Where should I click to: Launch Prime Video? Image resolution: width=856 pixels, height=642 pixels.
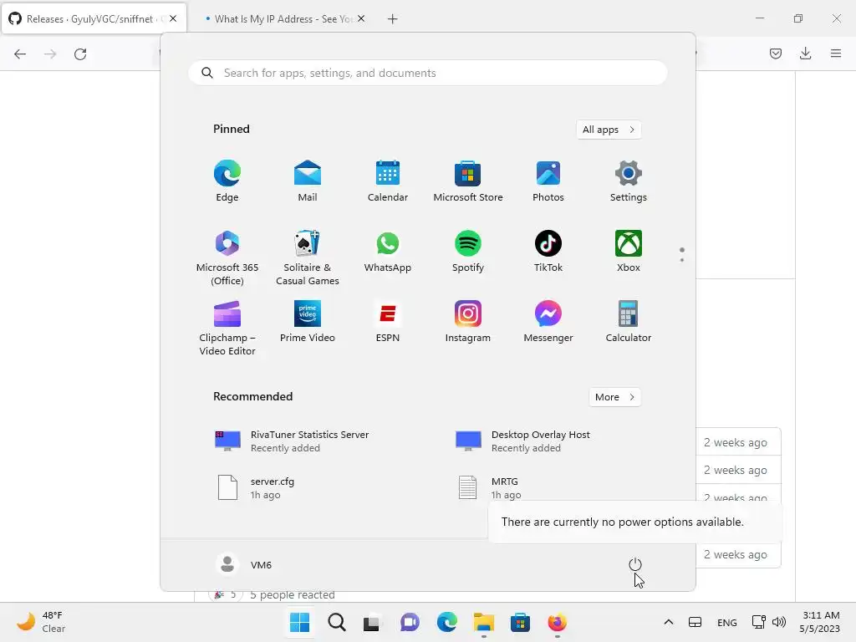pos(308,322)
